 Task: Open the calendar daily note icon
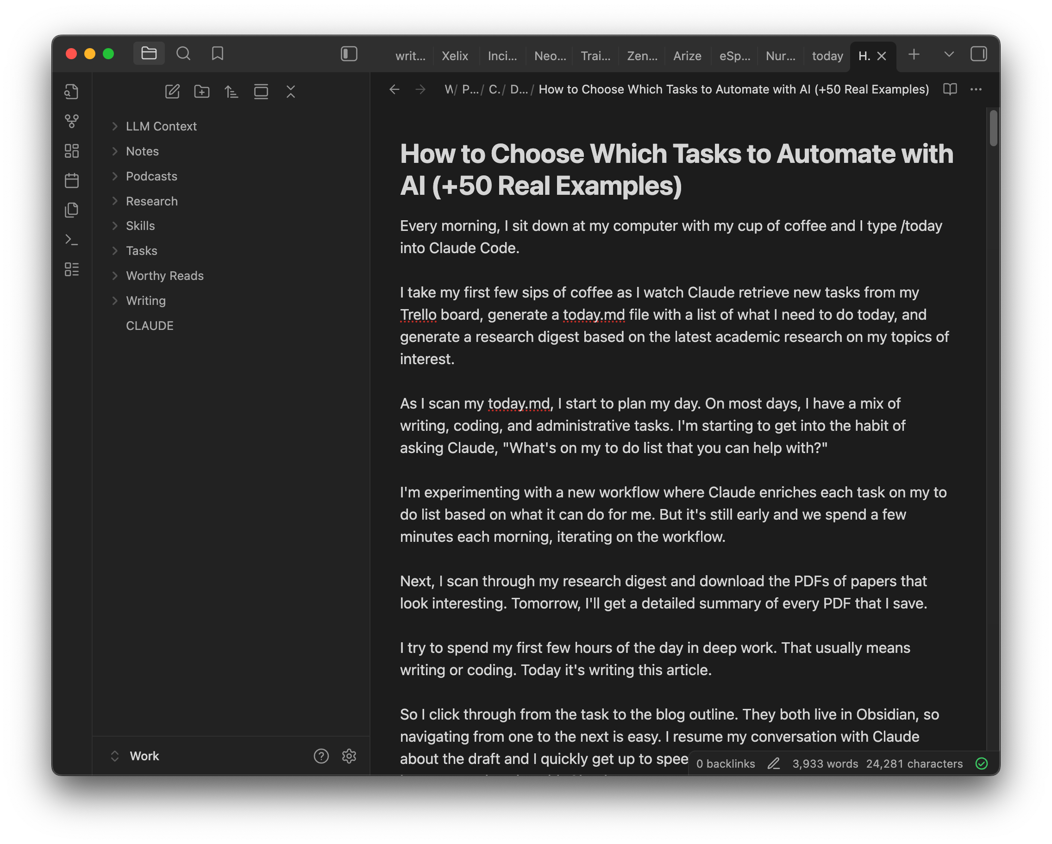[x=72, y=180]
